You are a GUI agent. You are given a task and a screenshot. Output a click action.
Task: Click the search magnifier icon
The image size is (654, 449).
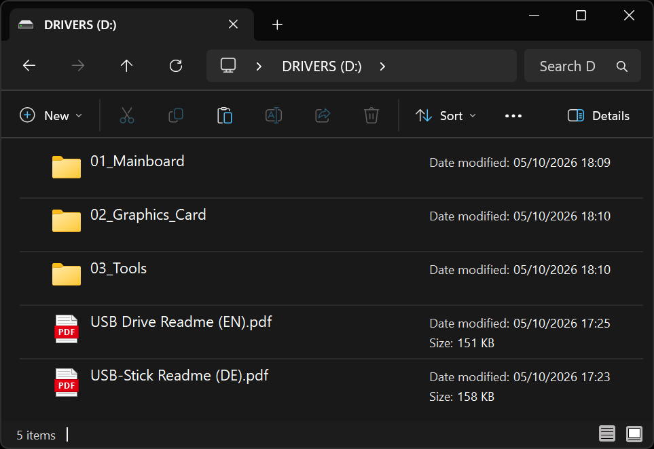pos(621,66)
